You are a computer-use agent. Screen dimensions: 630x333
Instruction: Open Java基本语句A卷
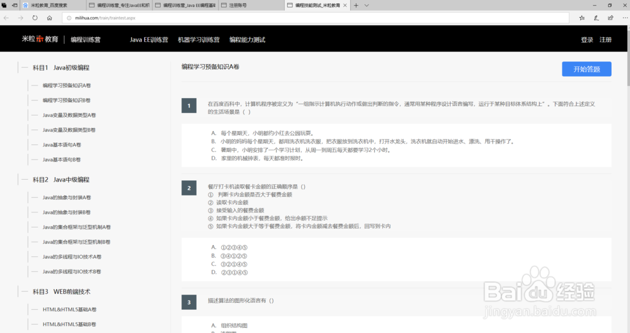pos(62,145)
